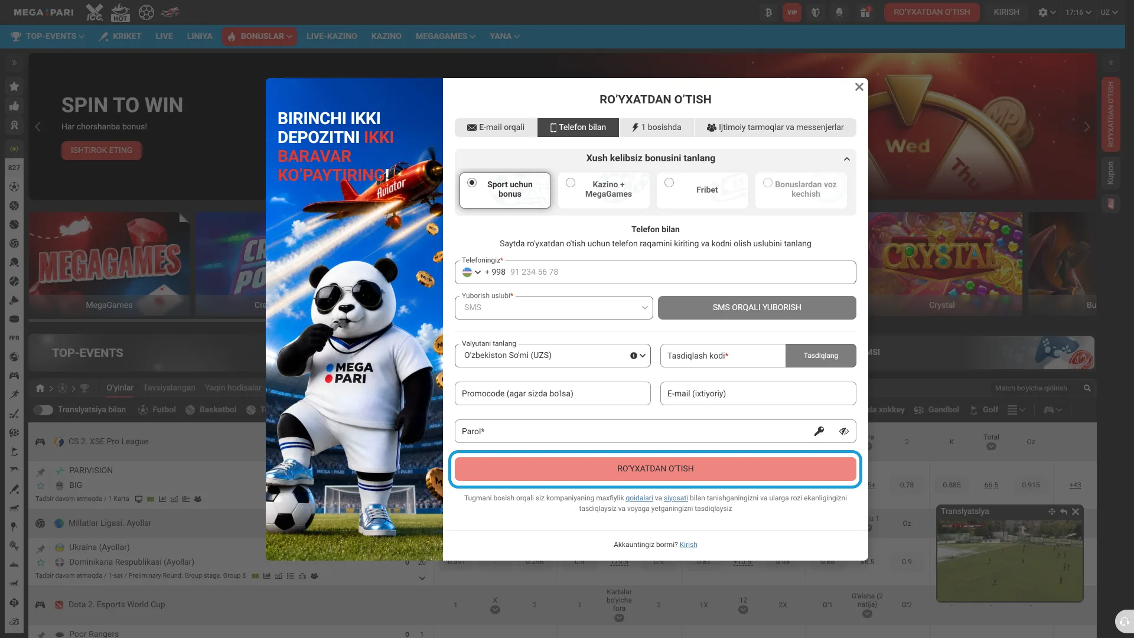
Task: Switch to E-mail orqali registration tab
Action: [496, 128]
